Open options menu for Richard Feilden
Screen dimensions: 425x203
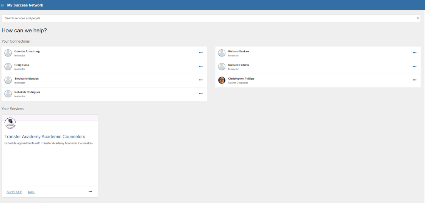(x=414, y=67)
